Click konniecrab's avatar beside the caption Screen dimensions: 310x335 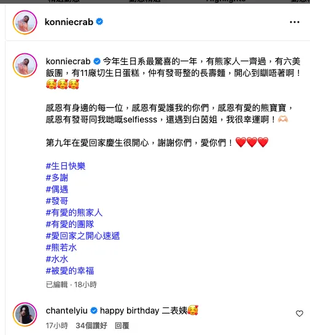coord(25,65)
